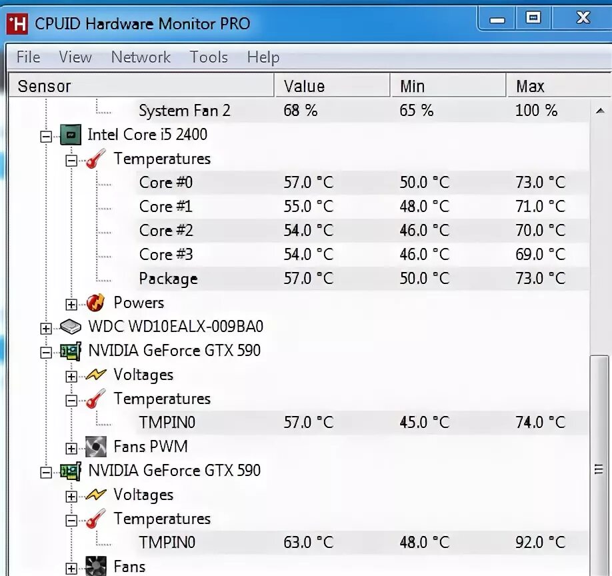Image resolution: width=612 pixels, height=576 pixels.
Task: Open the View menu
Action: click(x=75, y=57)
